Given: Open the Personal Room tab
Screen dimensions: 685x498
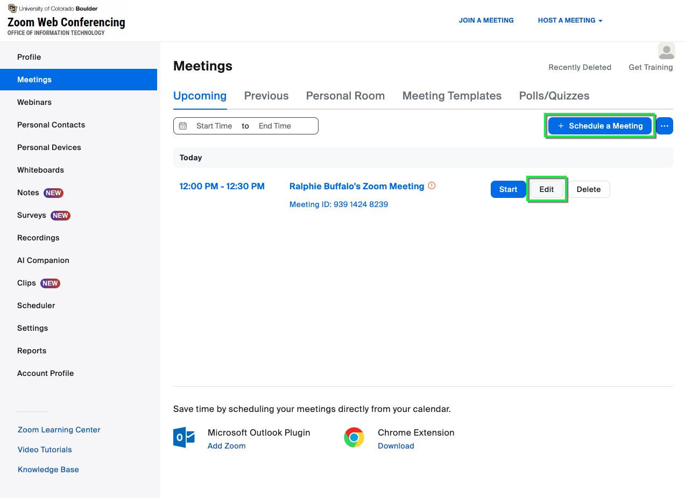Looking at the screenshot, I should click(345, 96).
